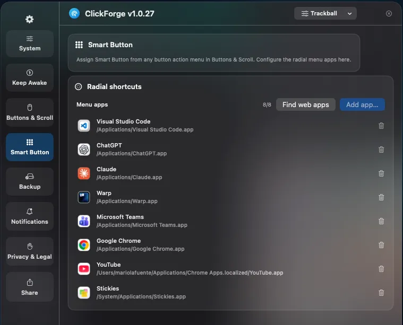This screenshot has width=403, height=325.
Task: Delete the YouTube app entry
Action: click(381, 269)
